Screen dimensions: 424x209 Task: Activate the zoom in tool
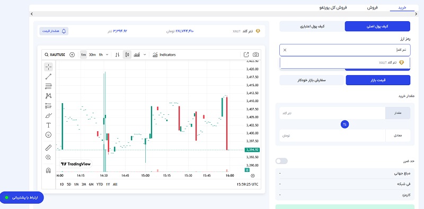(48, 158)
